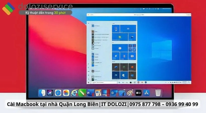
Task: Launch Internet Explorer from the Dock
Action: pos(74,93)
